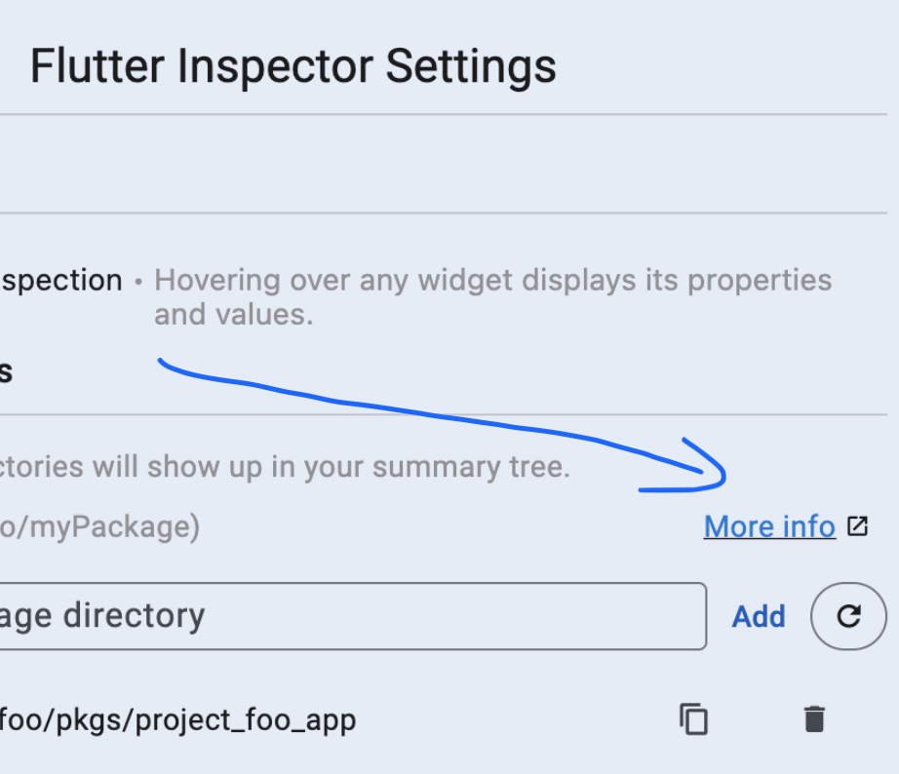Select the copy icon beside project_foo_app path

point(694,719)
